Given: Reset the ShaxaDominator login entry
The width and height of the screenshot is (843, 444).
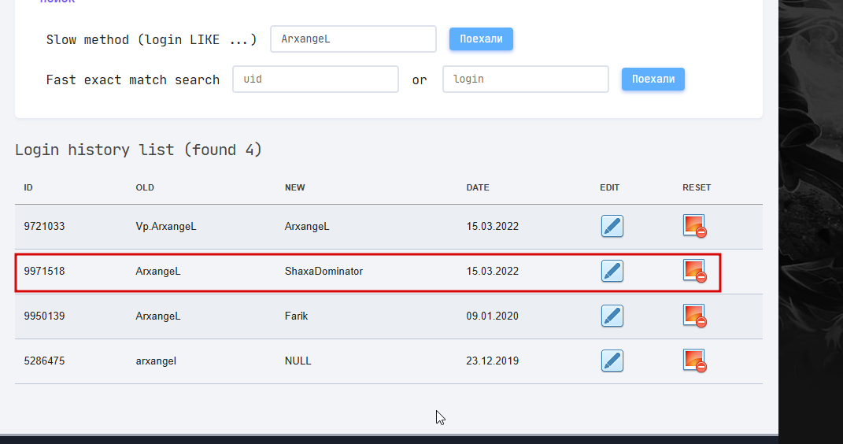Looking at the screenshot, I should coord(694,271).
